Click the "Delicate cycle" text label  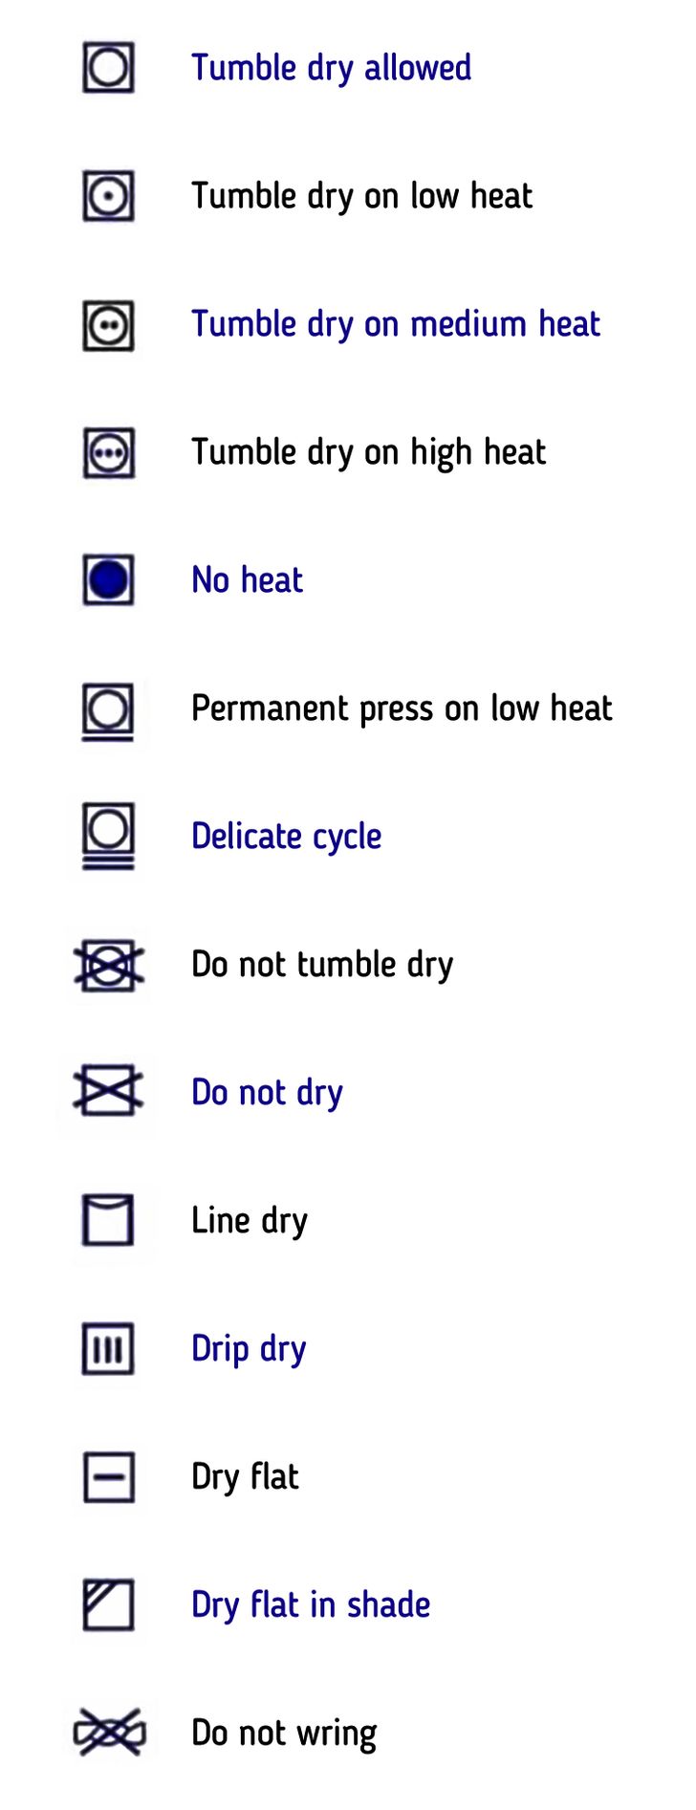[x=286, y=837]
